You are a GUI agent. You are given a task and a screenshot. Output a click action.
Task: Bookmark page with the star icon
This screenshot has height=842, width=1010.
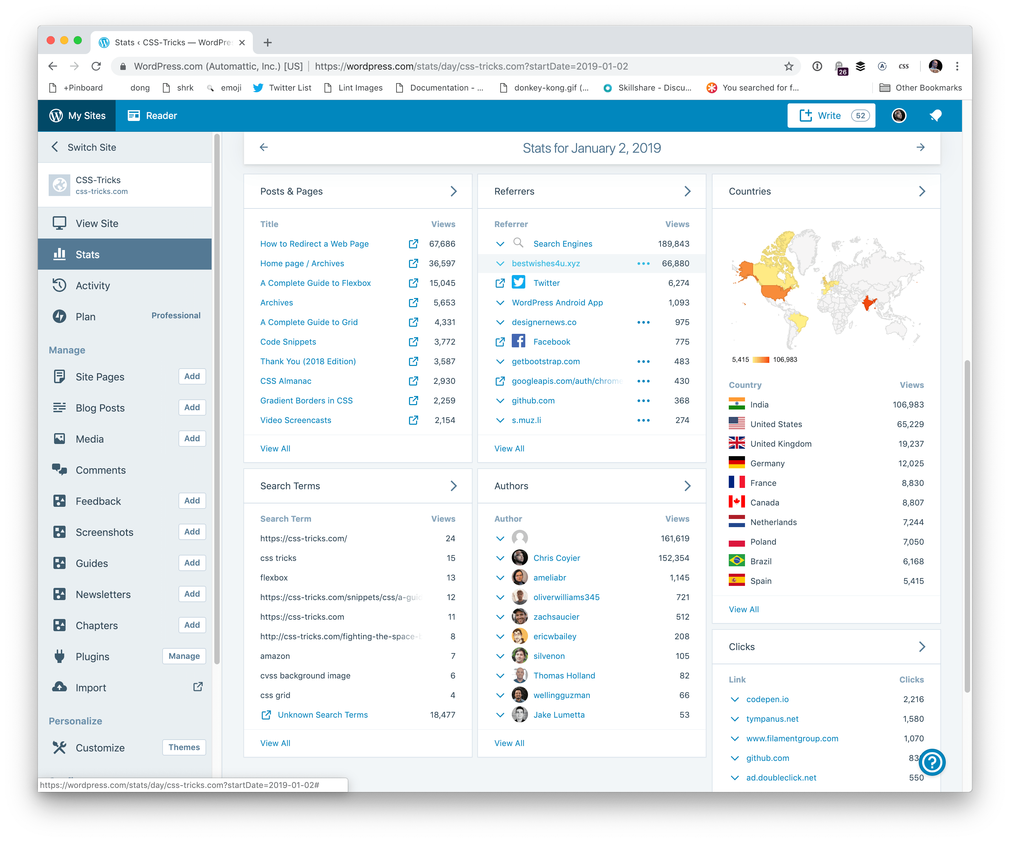click(x=789, y=66)
